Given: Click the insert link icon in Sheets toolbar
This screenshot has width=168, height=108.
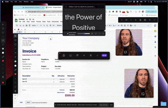Looking at the screenshot, I should 118,25.
